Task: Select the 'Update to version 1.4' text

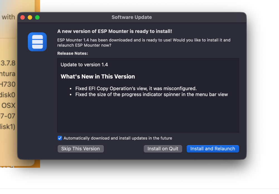Action: [84, 64]
